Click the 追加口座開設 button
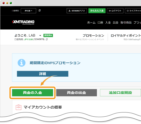 (x=120, y=93)
